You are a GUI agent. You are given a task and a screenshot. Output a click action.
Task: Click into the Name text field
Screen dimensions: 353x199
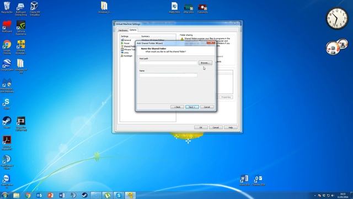pos(168,75)
